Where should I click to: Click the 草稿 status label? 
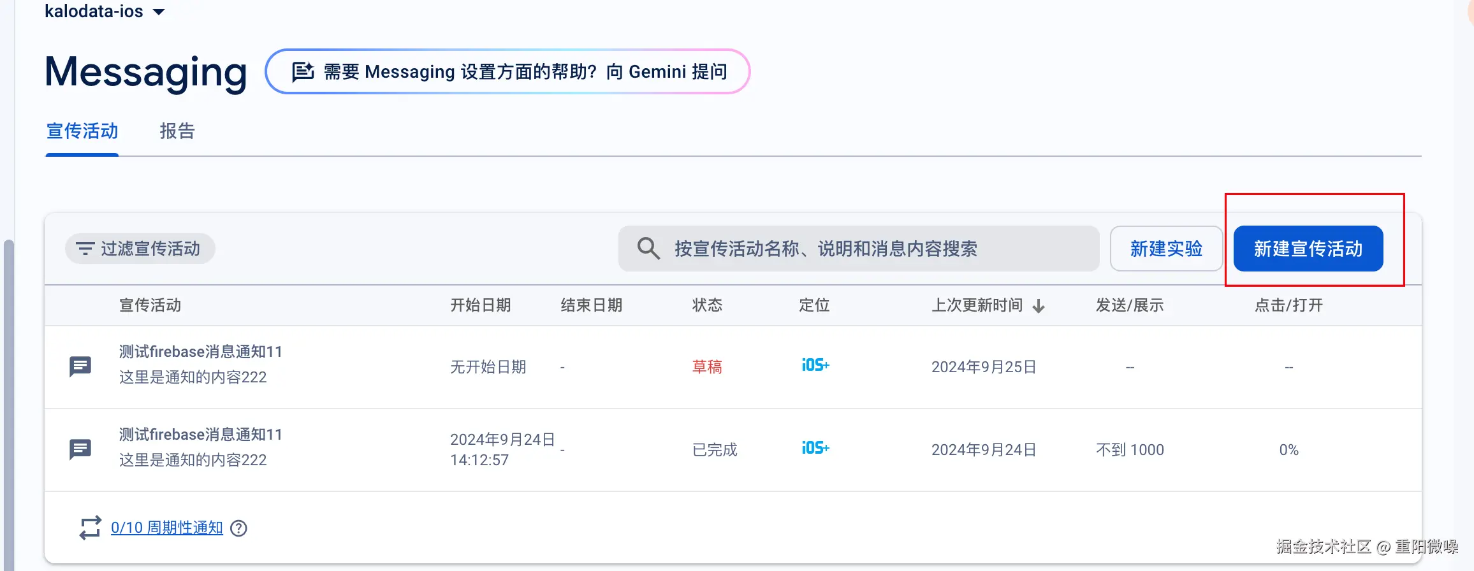point(707,367)
